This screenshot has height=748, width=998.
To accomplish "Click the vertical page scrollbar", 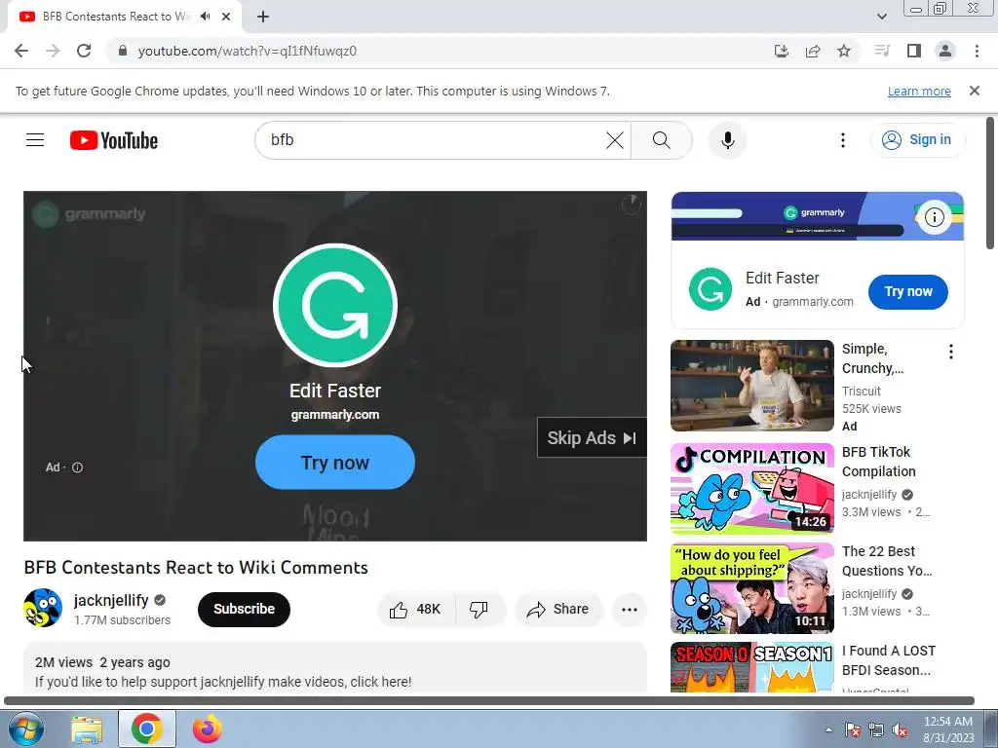I will tap(990, 183).
